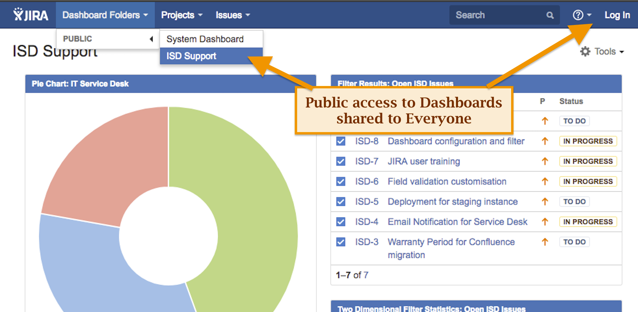This screenshot has height=312, width=638.
Task: Click priority arrow beside first TO DO status
Action: (x=545, y=121)
